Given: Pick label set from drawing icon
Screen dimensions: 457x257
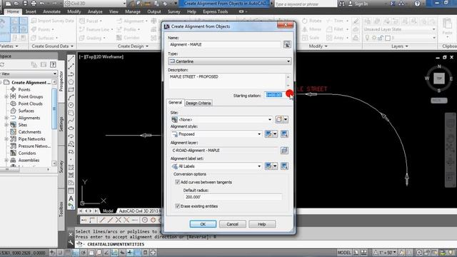Looking at the screenshot, I should (x=284, y=166).
